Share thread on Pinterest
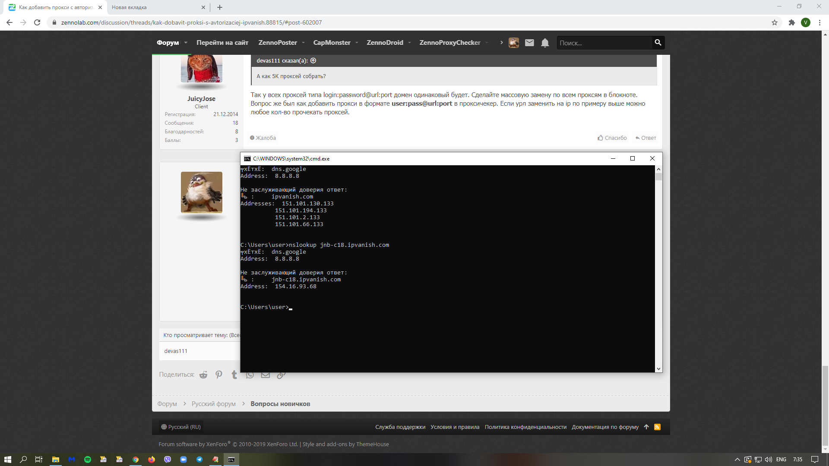Screen dimensions: 829x466 219,375
